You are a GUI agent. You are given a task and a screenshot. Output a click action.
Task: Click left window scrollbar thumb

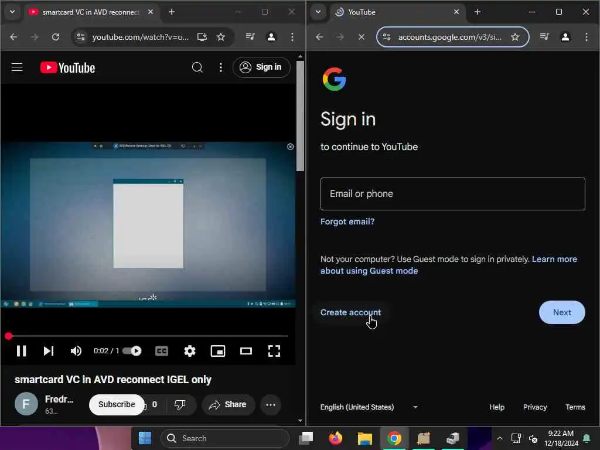[x=301, y=116]
